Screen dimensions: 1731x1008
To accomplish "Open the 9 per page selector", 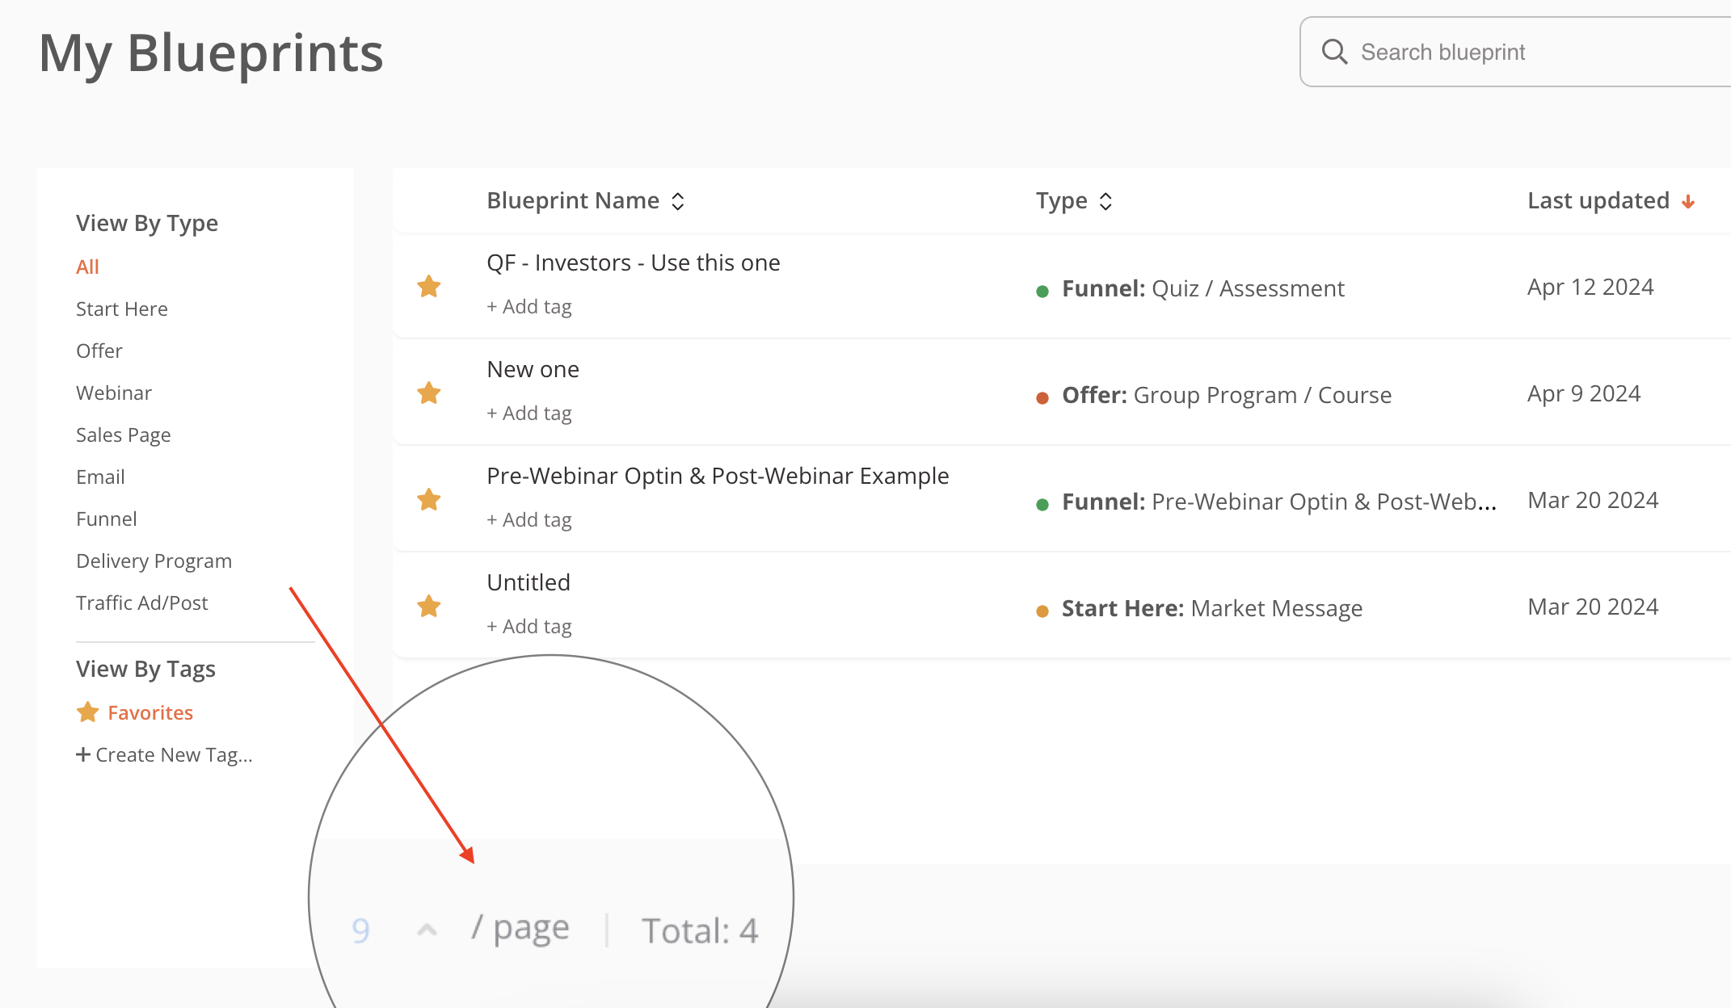I will point(361,930).
